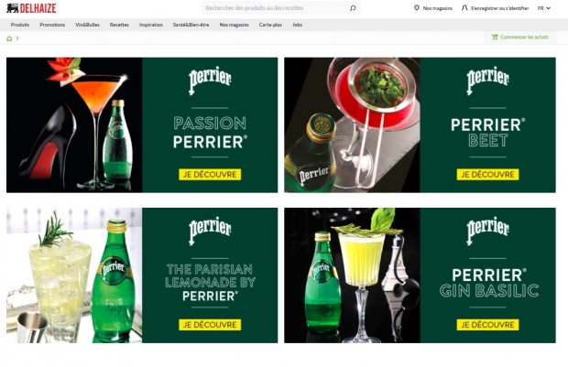This screenshot has width=568, height=367.
Task: Open Carte-plus in navigation bar
Action: tap(270, 25)
